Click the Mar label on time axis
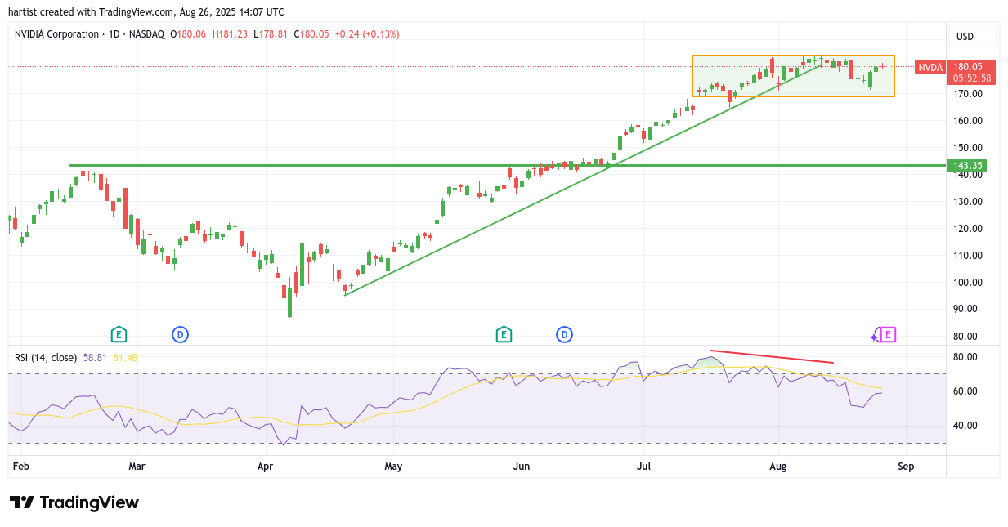This screenshot has width=1008, height=527. pos(137,467)
